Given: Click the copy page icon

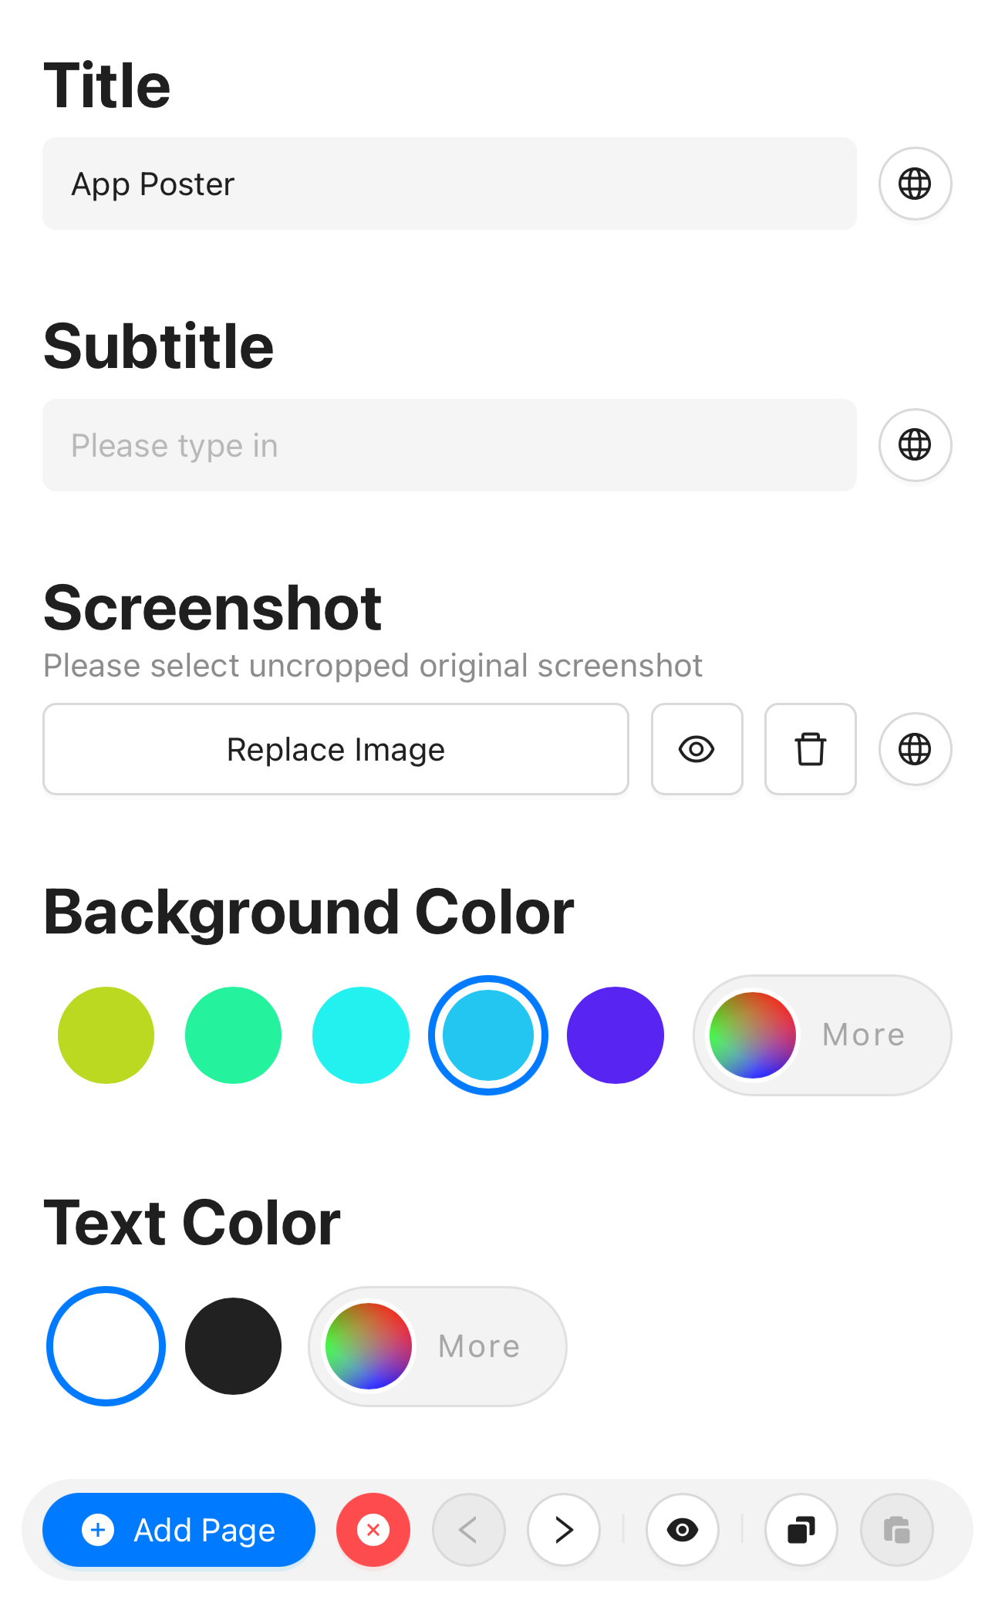Looking at the screenshot, I should [801, 1530].
